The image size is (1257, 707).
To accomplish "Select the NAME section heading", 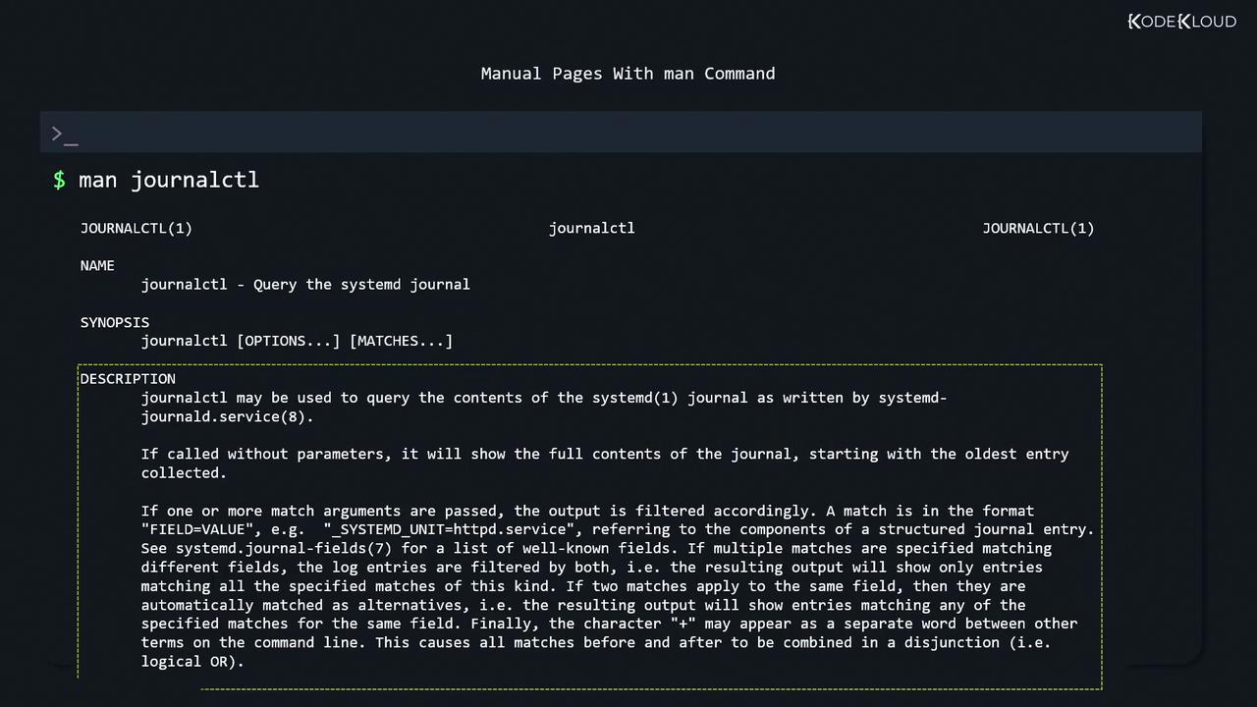I will (97, 265).
